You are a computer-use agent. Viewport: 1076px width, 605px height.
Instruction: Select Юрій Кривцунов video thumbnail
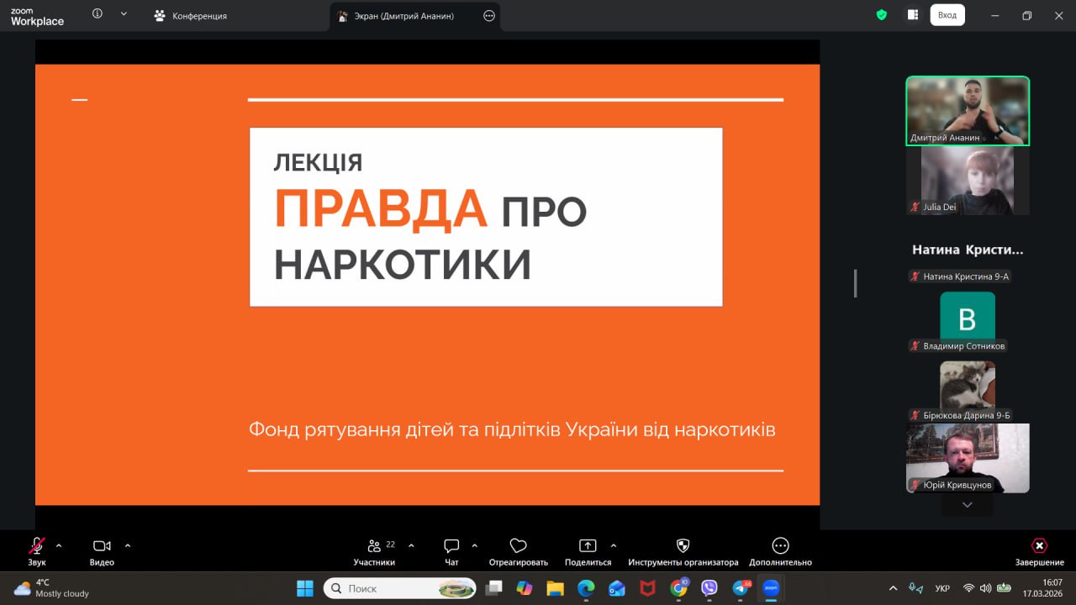point(968,457)
